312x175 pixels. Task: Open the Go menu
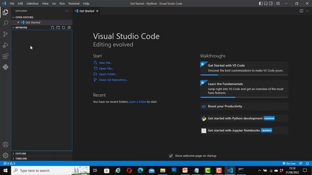tap(54, 3)
